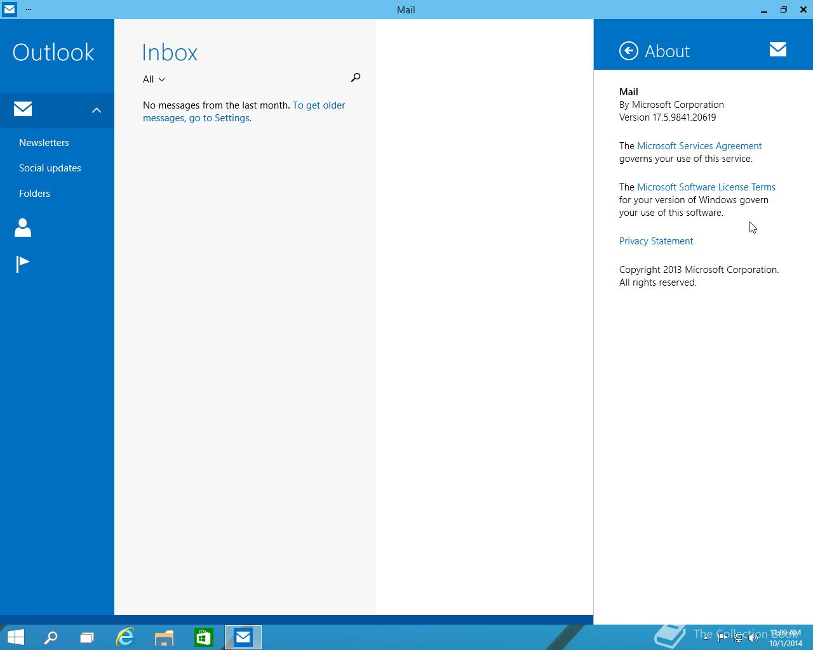Open the title bar ellipsis app menu
Screen dimensions: 813x650
[x=29, y=10]
